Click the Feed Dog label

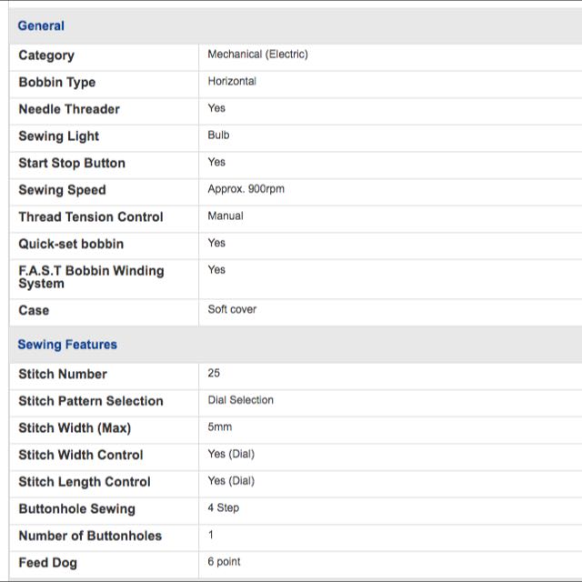47,563
